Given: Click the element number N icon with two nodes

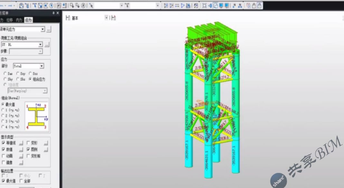Looking at the screenshot, I should (x=240, y=5).
